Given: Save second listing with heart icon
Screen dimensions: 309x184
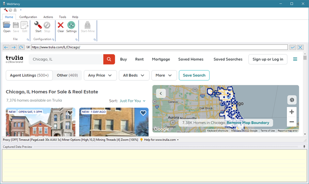Looking at the screenshot, I should tap(143, 113).
